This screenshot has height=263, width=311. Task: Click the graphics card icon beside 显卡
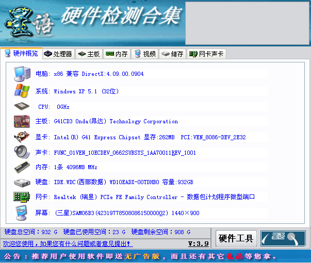(x=22, y=137)
